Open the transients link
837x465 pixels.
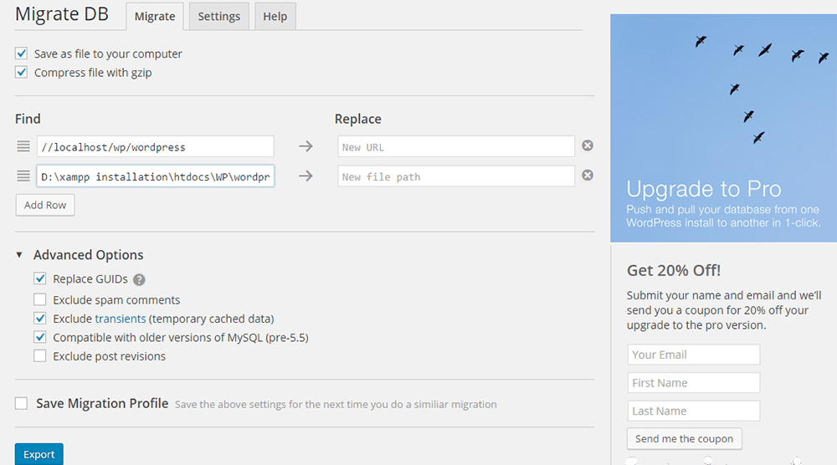tap(120, 319)
